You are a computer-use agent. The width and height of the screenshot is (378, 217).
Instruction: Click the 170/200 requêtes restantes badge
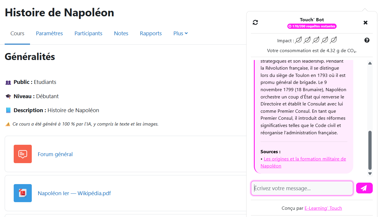[x=312, y=26]
